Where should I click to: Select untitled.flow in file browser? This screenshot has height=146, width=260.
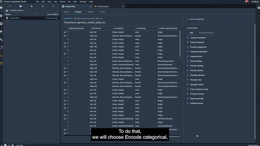32,18
